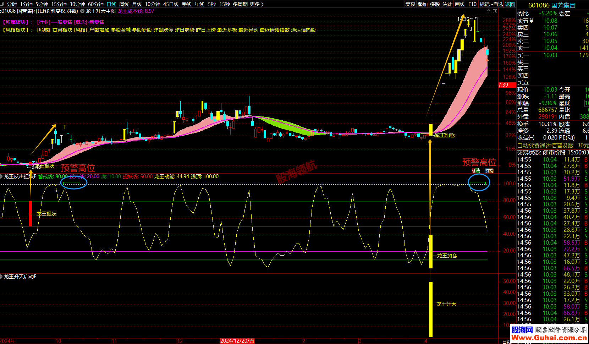Switch to the 分时 period tab
The height and width of the screenshot is (344, 589).
coord(12,4)
